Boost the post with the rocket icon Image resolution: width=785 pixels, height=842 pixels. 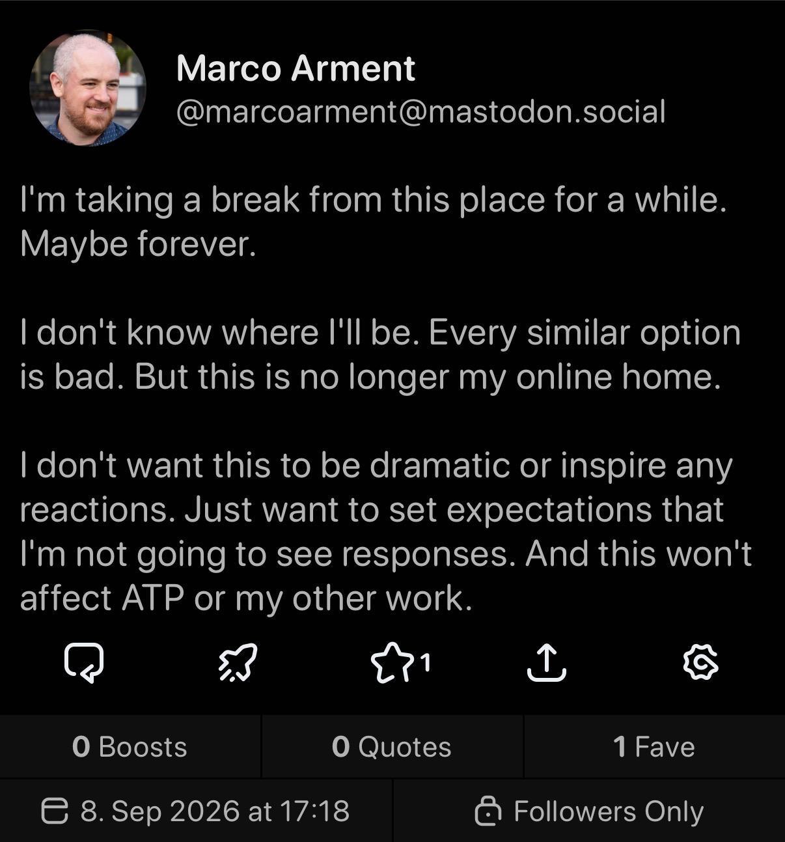pyautogui.click(x=237, y=662)
